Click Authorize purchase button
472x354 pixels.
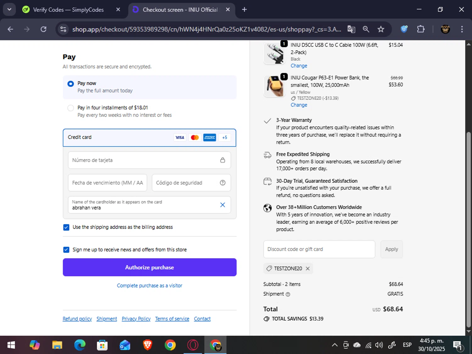pyautogui.click(x=149, y=267)
